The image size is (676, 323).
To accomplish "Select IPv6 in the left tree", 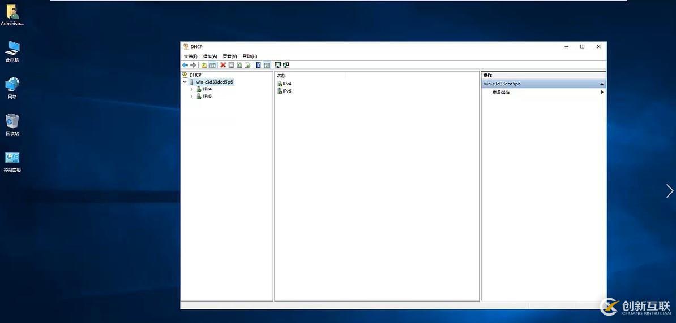I will click(204, 97).
